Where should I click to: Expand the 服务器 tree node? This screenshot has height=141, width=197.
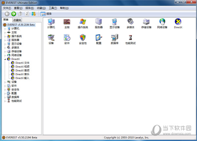point(5,40)
